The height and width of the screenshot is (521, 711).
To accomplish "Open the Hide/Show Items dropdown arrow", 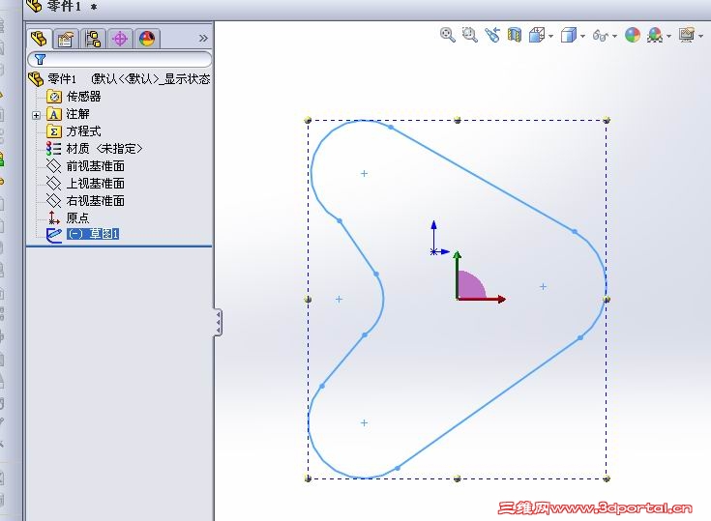I will (x=614, y=36).
